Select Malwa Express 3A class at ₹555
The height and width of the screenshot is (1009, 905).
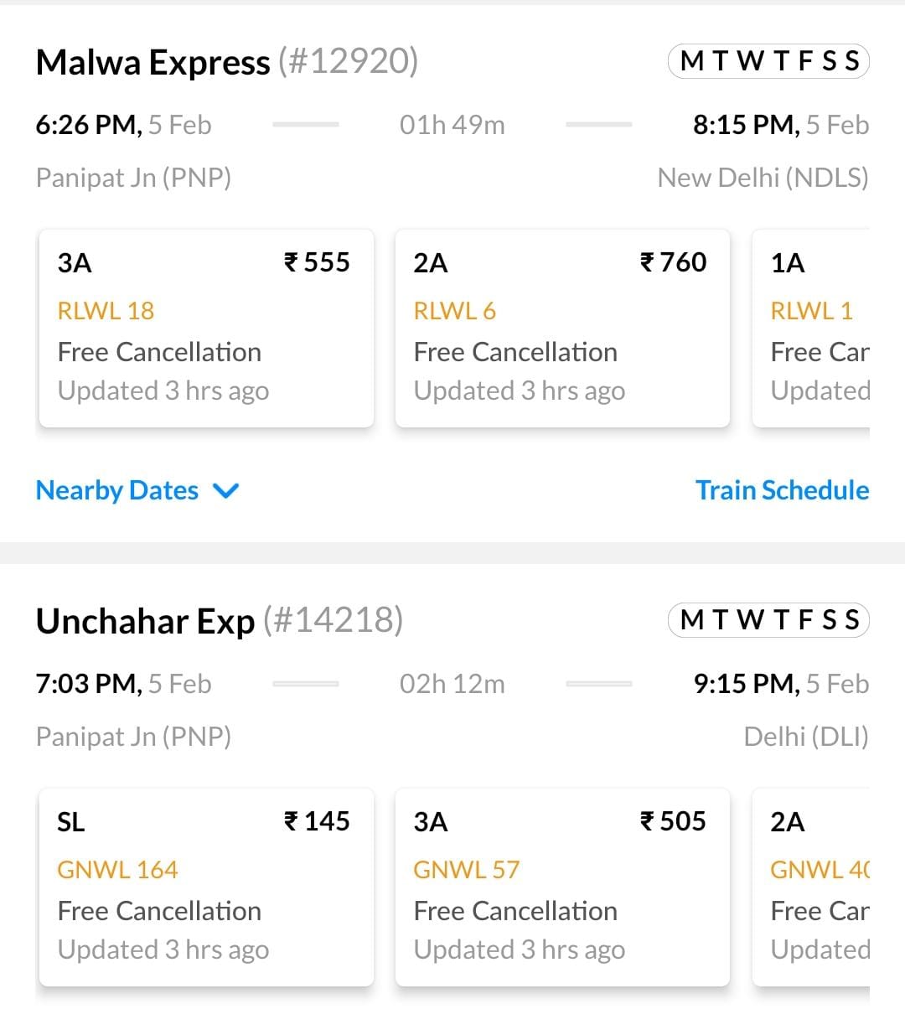coord(206,328)
